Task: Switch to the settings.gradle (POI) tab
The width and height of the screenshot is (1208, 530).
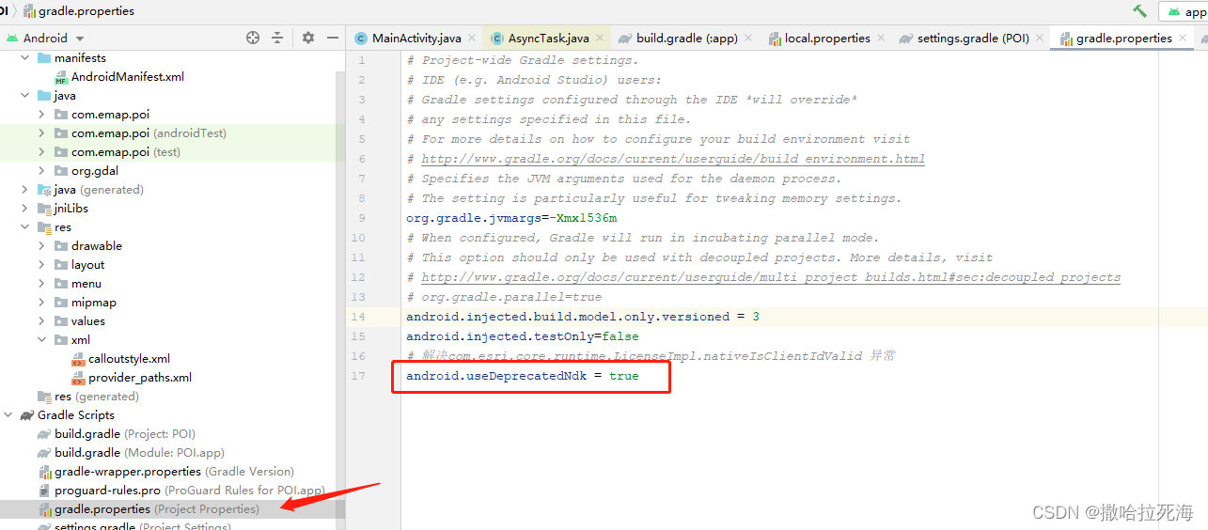Action: coord(971,39)
